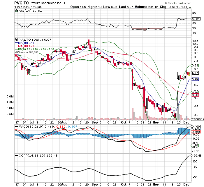Click the 10.5 price axis label

pos(195,41)
